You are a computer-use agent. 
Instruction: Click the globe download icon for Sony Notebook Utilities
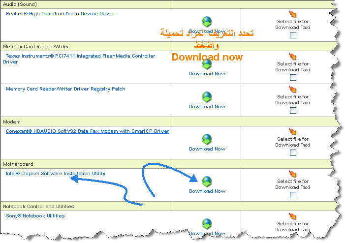[x=207, y=224]
